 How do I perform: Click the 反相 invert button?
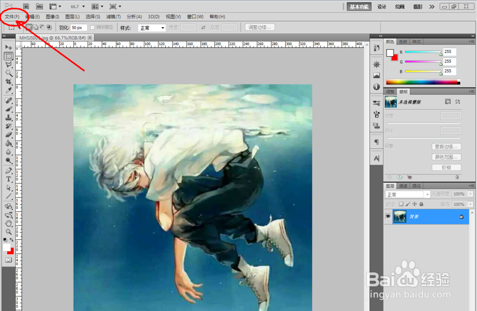446,167
